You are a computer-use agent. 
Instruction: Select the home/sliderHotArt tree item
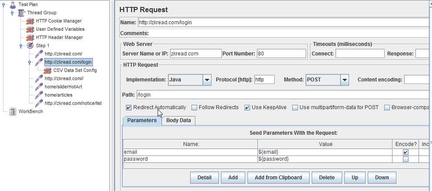[x=63, y=87]
